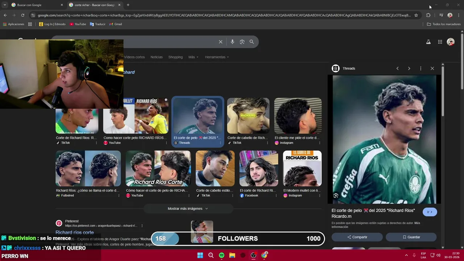Show hidden tray icons chevron

tap(406, 255)
